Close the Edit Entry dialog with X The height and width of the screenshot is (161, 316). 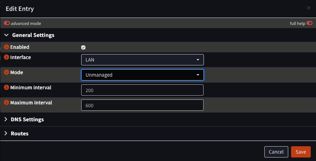point(309,8)
